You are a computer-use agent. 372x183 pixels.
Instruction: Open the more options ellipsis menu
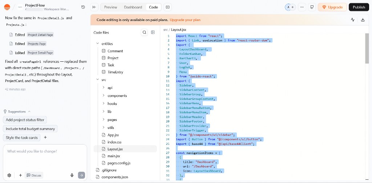coord(302,7)
